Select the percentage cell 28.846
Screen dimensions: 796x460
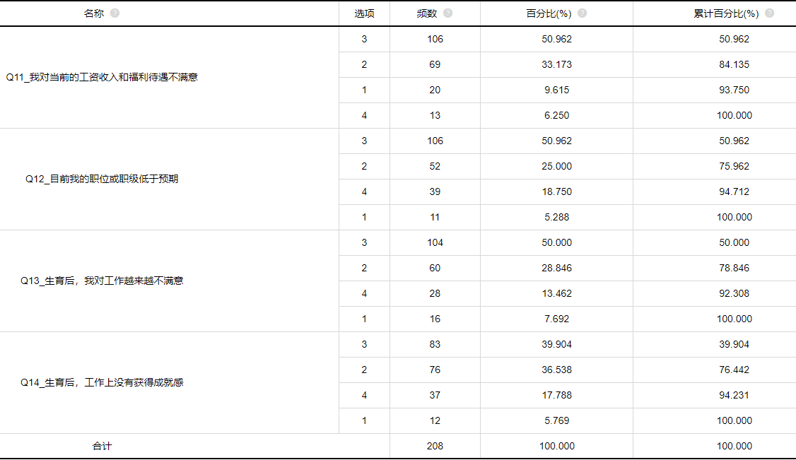pos(557,268)
